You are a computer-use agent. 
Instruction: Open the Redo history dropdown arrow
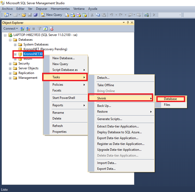[x=125, y=15]
